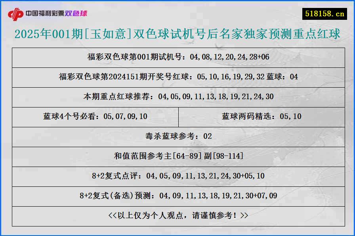Screen dimensions: 355x236
Task: Open the 2025年001期 article headline
Action: coord(177,35)
